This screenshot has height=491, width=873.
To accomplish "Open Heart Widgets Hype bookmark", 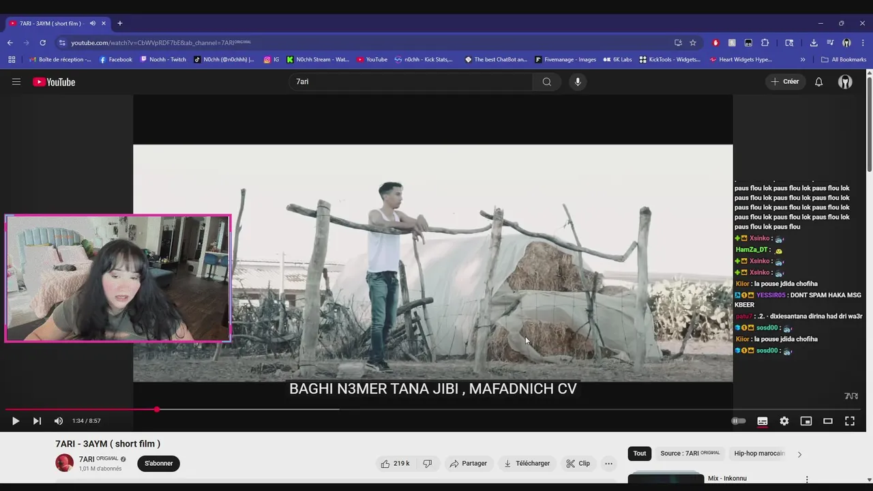I will pyautogui.click(x=741, y=59).
